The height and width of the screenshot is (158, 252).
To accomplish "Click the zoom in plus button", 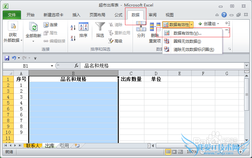I will click(x=241, y=152).
